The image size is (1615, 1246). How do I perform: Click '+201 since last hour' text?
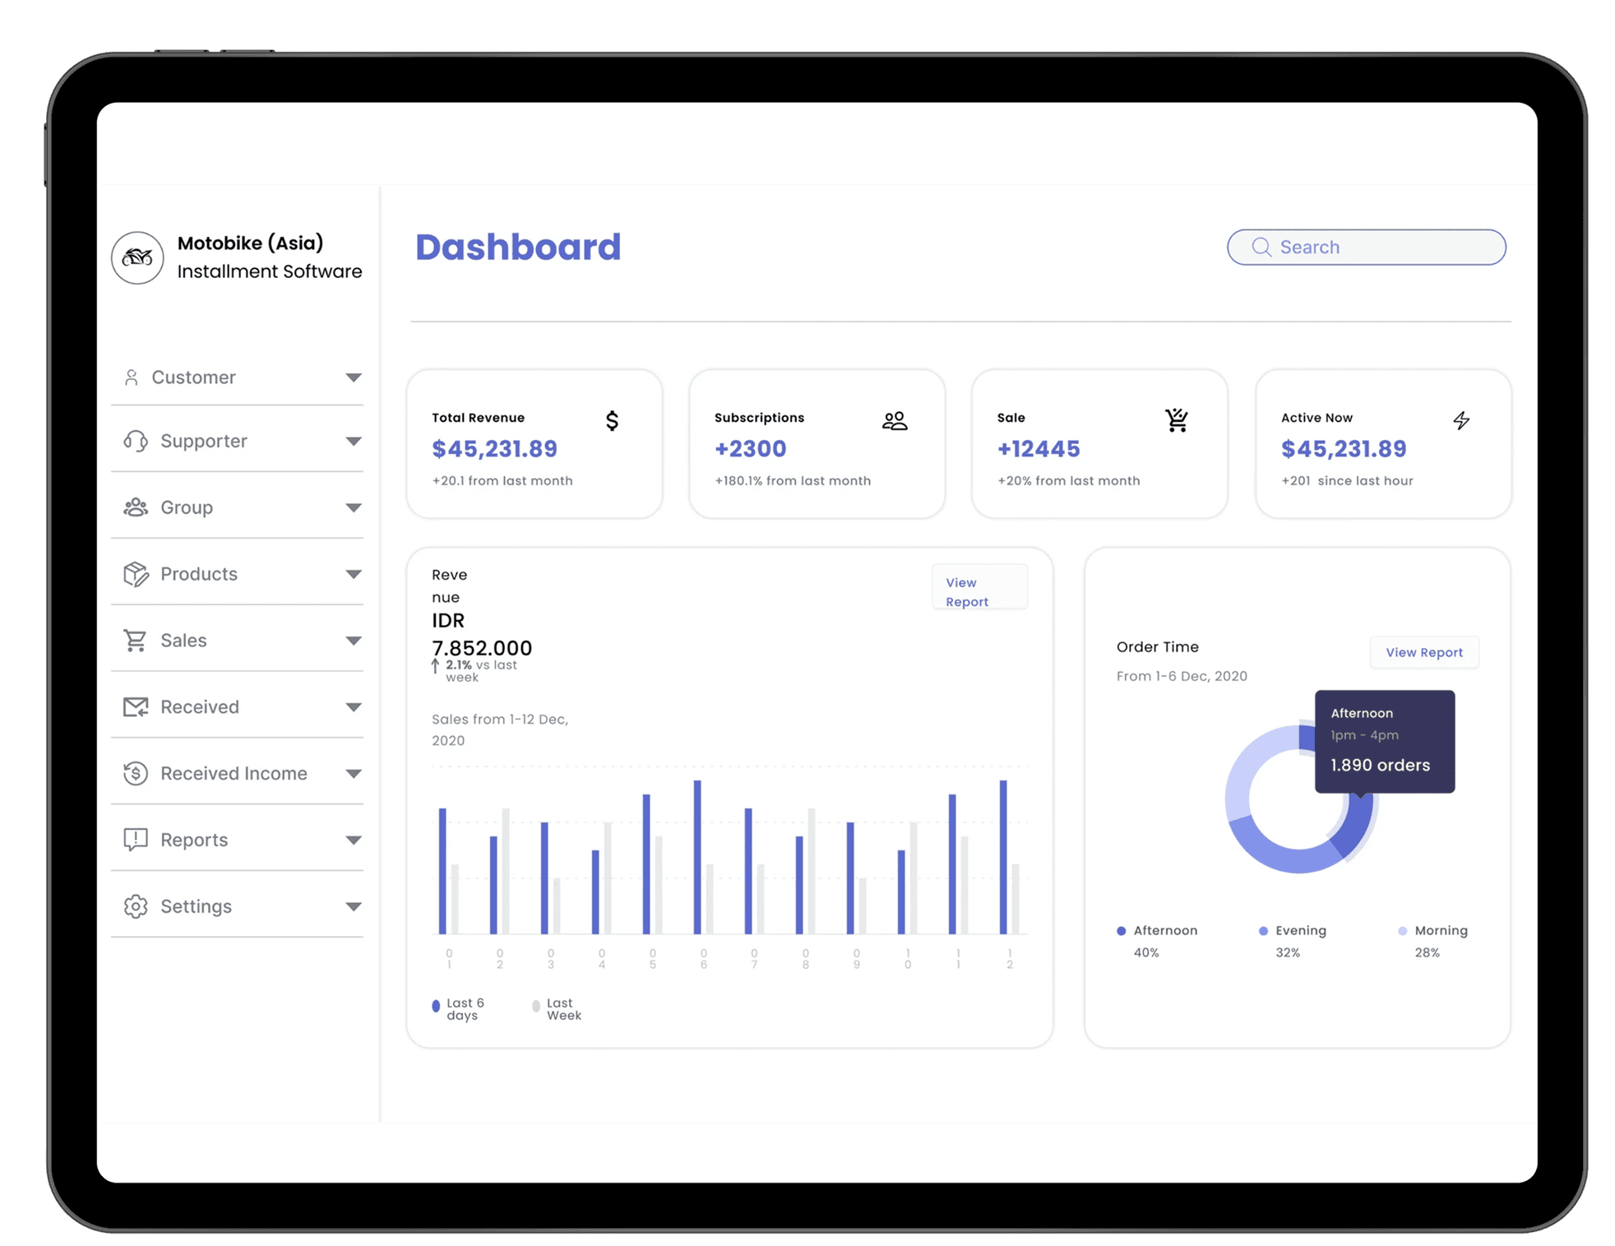(1347, 481)
